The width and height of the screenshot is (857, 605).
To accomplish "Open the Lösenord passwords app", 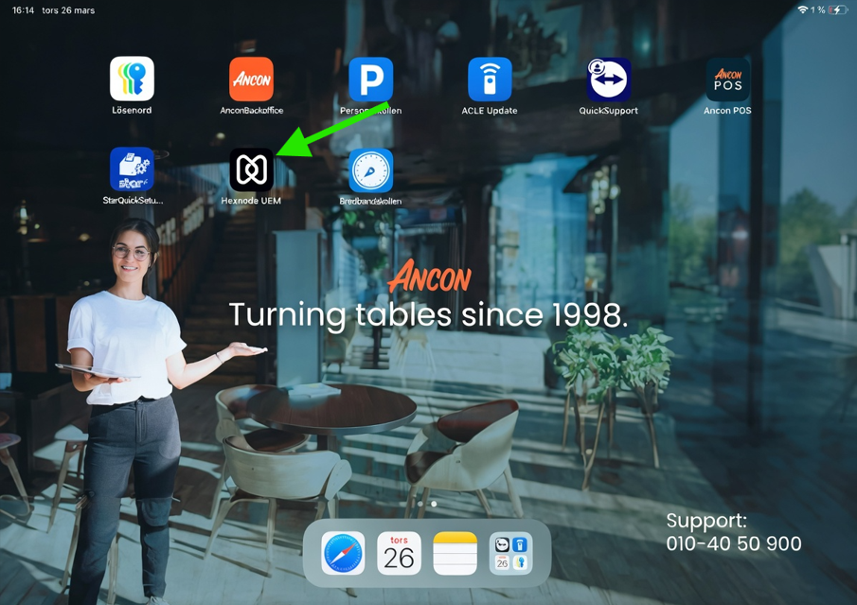I will (132, 80).
